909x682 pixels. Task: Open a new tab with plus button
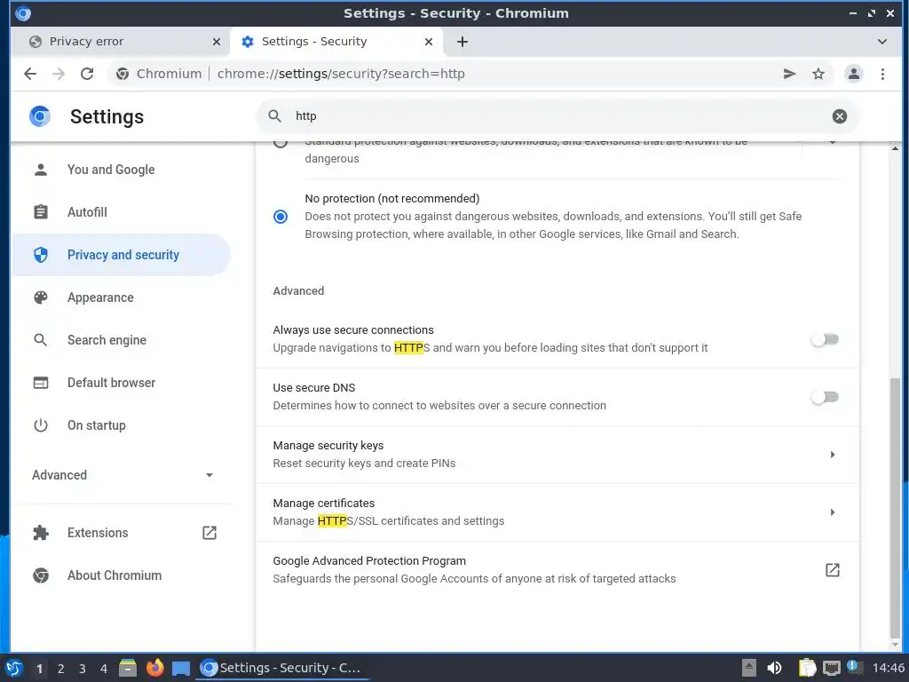click(462, 42)
